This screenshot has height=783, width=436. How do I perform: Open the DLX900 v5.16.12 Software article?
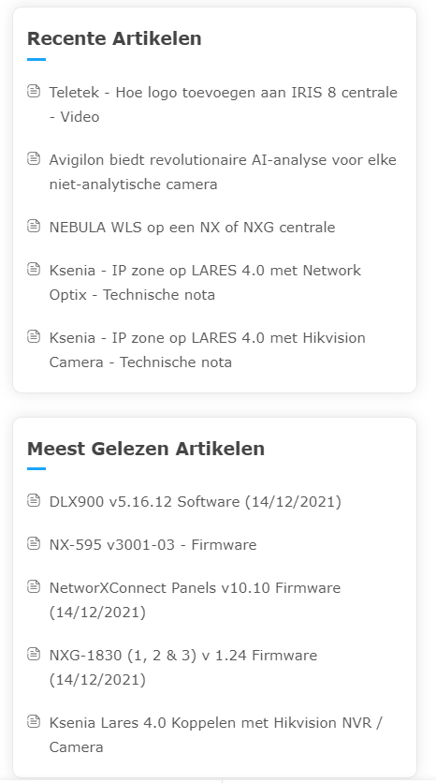coord(195,501)
